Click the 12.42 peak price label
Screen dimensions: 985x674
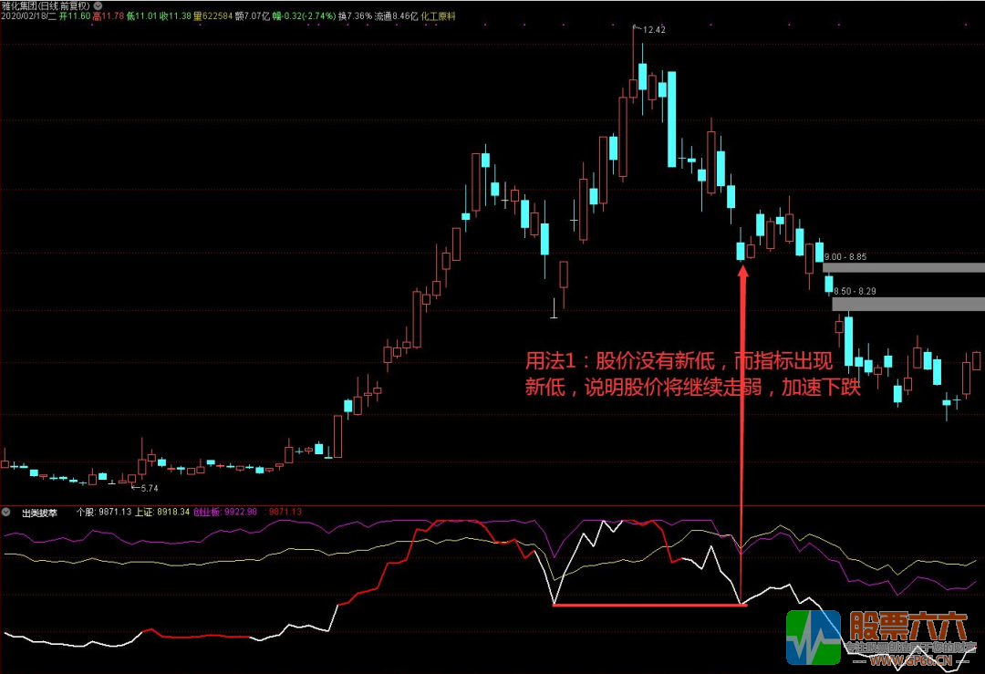[x=654, y=29]
